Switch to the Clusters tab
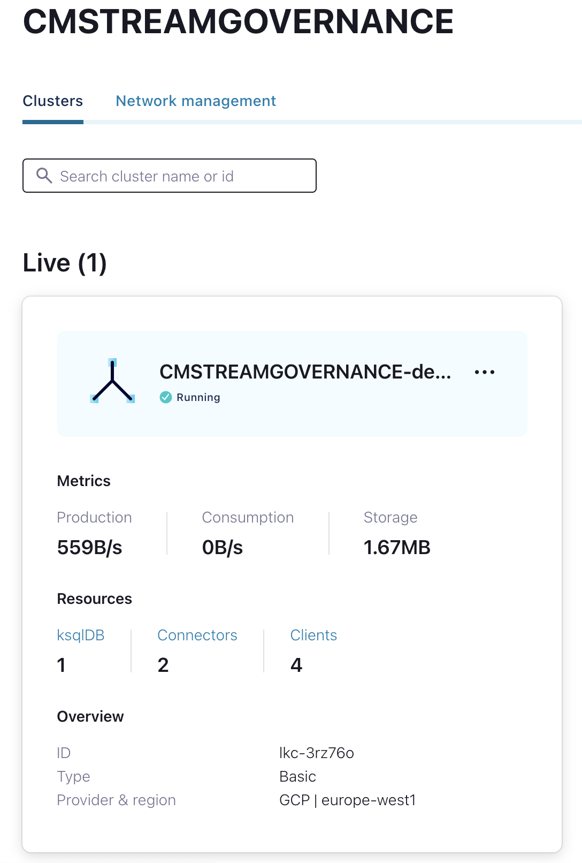The height and width of the screenshot is (863, 582). click(x=53, y=101)
